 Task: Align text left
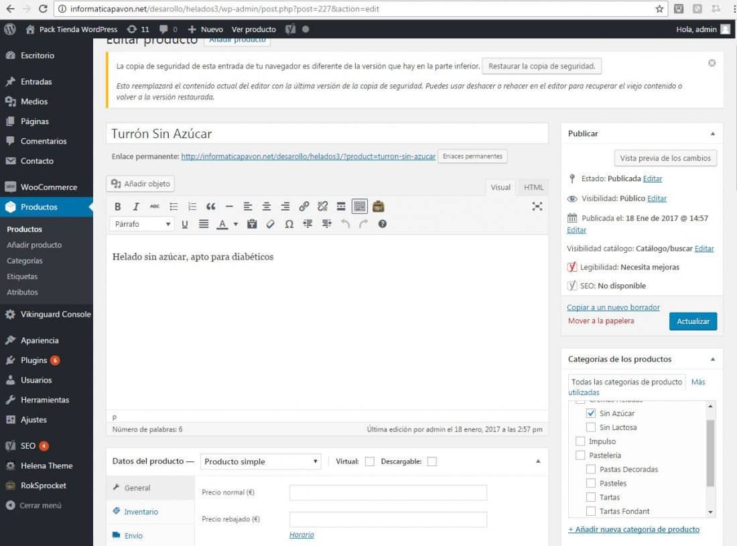click(248, 207)
